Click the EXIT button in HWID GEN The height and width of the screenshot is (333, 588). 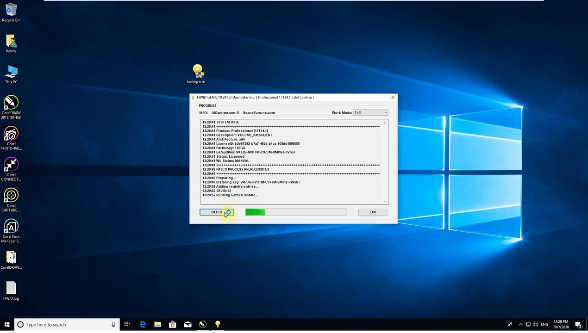pyautogui.click(x=373, y=212)
